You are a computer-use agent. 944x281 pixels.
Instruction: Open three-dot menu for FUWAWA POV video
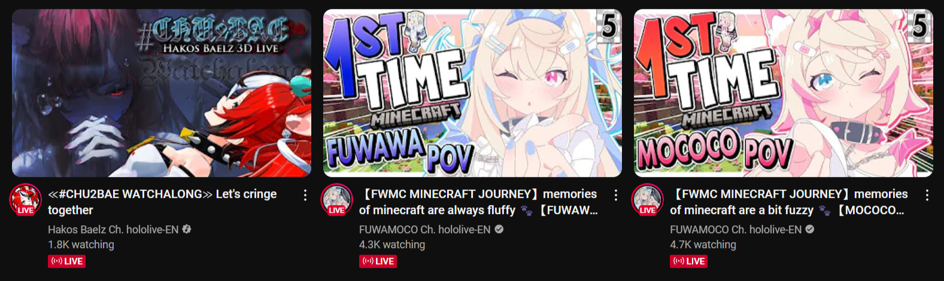(x=615, y=195)
